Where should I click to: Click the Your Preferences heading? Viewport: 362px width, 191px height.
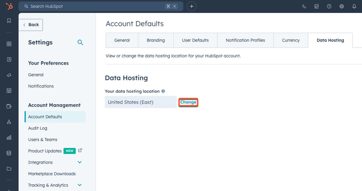48,63
